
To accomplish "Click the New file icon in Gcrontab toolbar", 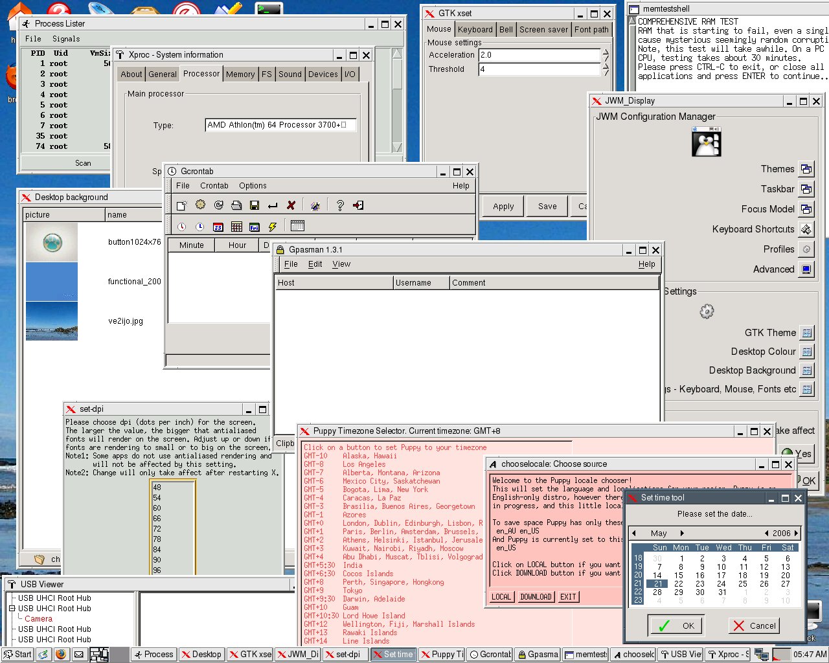I will point(182,205).
